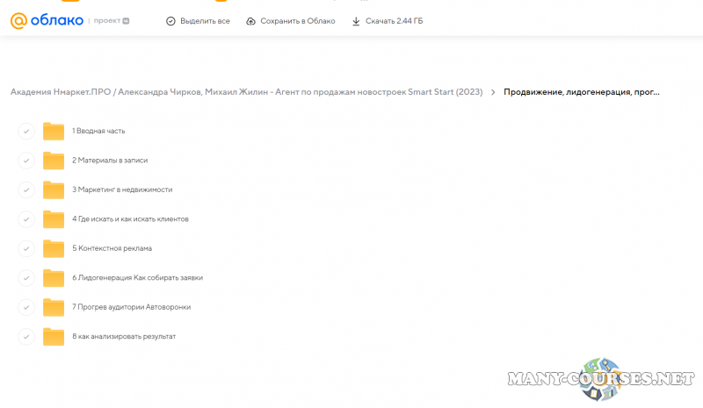Image resolution: width=703 pixels, height=408 pixels.
Task: Click the Облако logo icon
Action: 18,20
